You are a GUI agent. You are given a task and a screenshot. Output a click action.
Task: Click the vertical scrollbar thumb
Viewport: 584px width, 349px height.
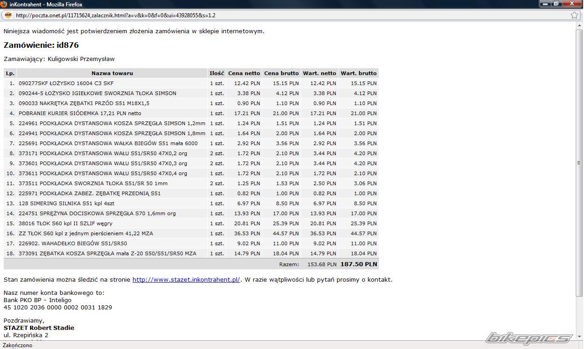click(x=579, y=162)
